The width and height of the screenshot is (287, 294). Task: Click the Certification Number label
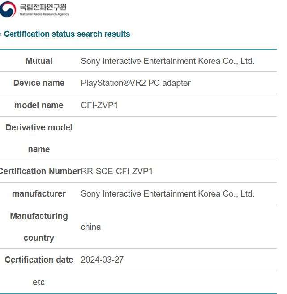click(40, 172)
